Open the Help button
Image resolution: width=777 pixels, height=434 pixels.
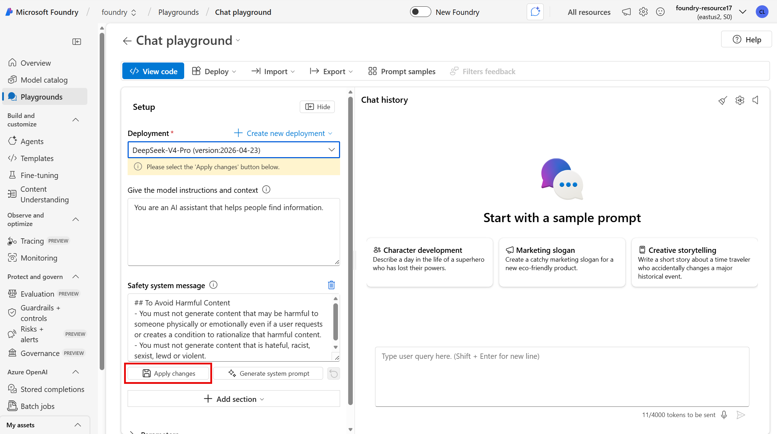tap(747, 40)
